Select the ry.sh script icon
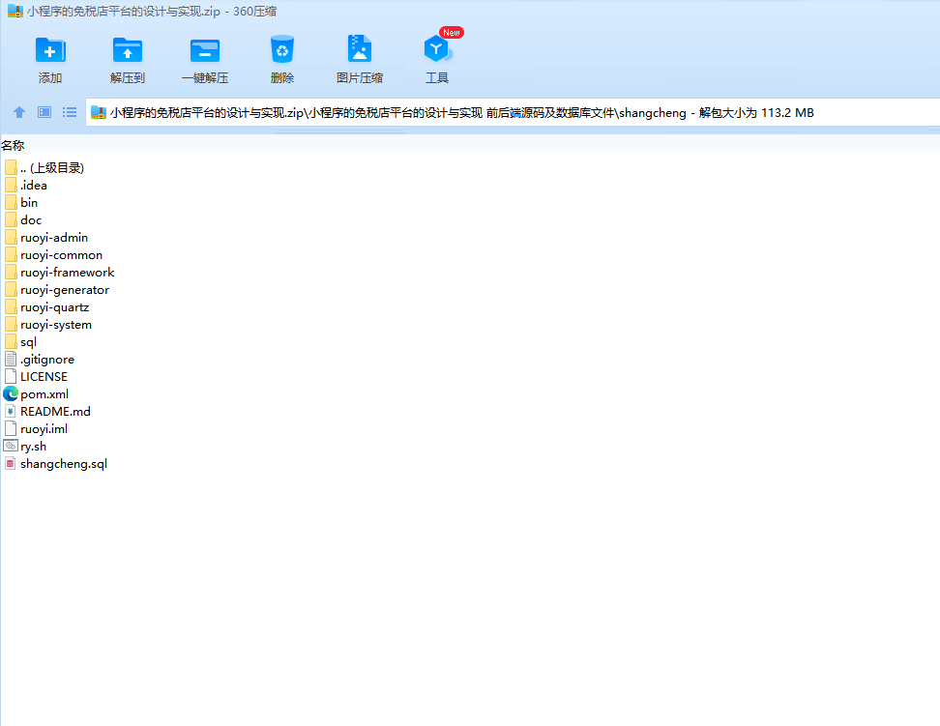Screen dimensions: 940x726 (11, 446)
